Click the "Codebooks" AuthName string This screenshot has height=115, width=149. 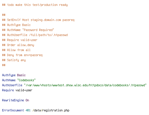click(26, 80)
